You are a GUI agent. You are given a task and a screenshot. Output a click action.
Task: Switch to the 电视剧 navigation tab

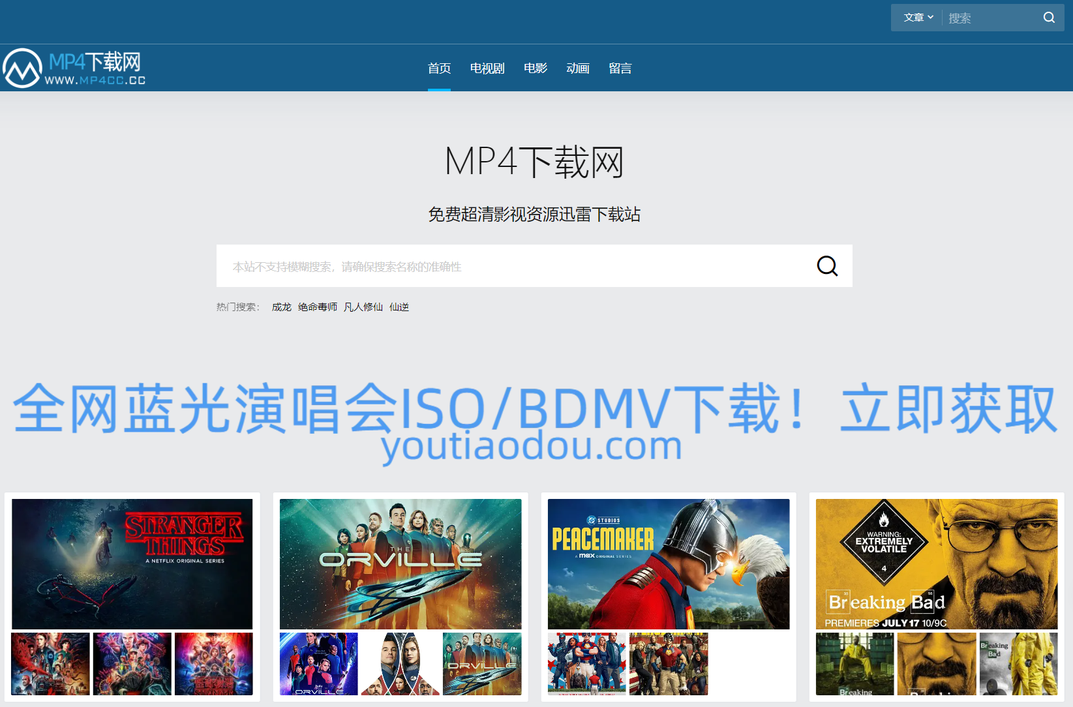point(487,68)
